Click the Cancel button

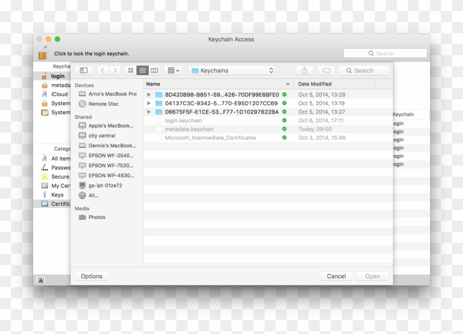(x=336, y=276)
